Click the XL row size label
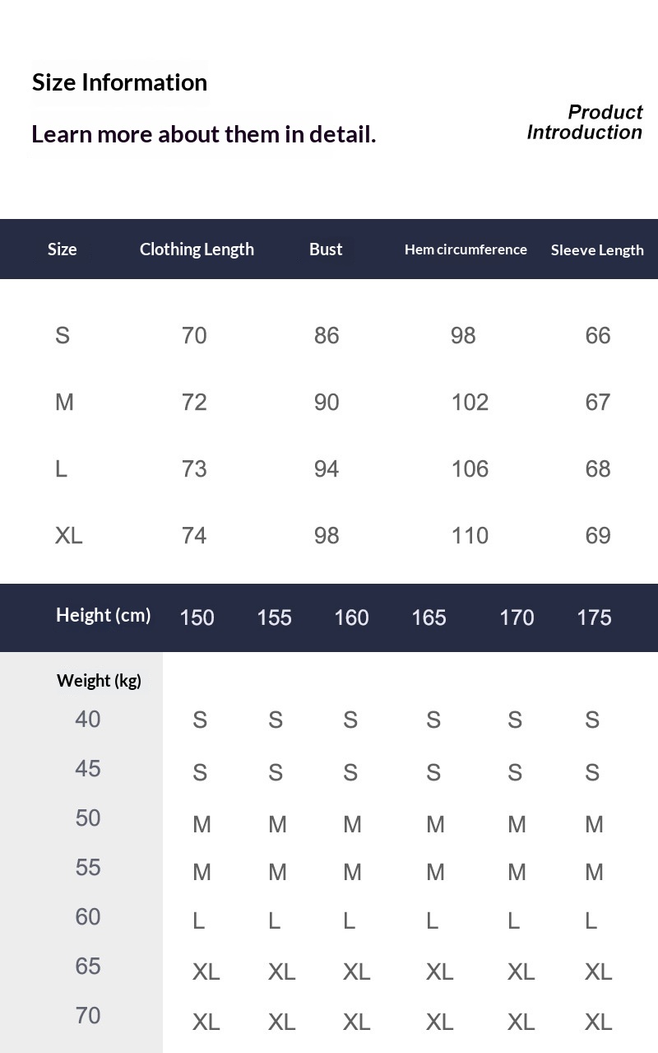Viewport: 658px width, 1053px height. 69,535
